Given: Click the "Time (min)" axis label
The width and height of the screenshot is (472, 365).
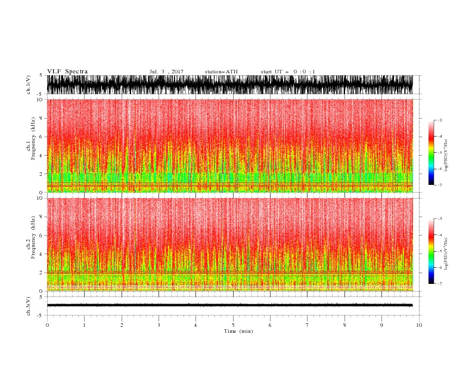Looking at the screenshot, I should (238, 331).
